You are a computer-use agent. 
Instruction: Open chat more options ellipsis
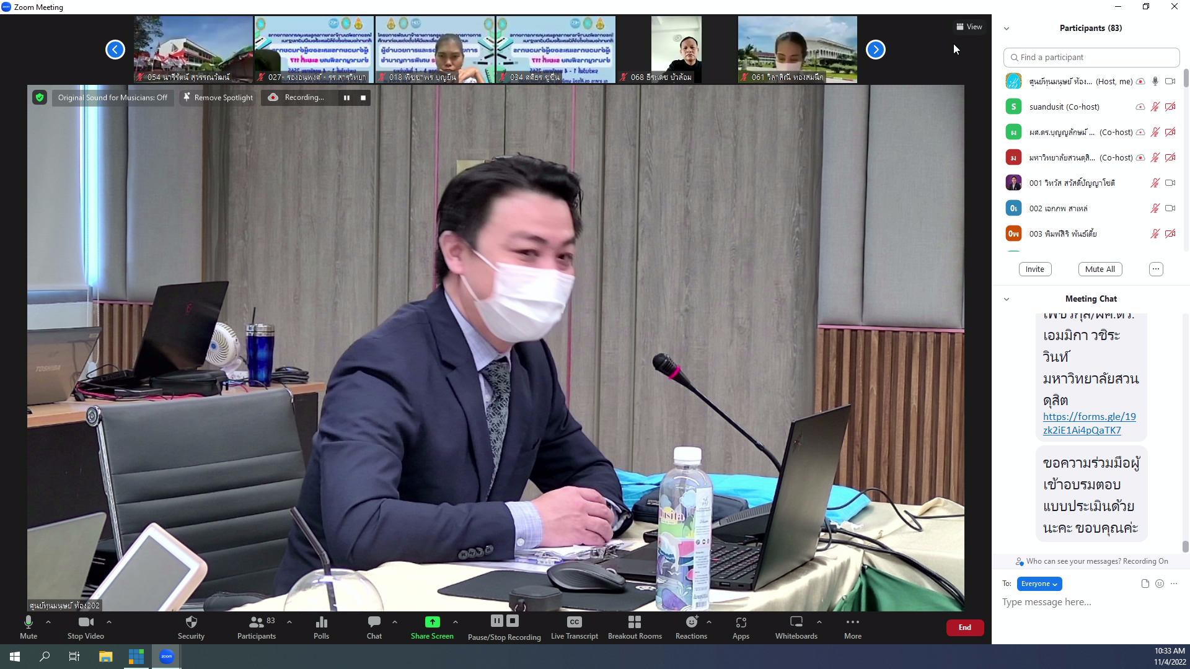tap(1174, 584)
